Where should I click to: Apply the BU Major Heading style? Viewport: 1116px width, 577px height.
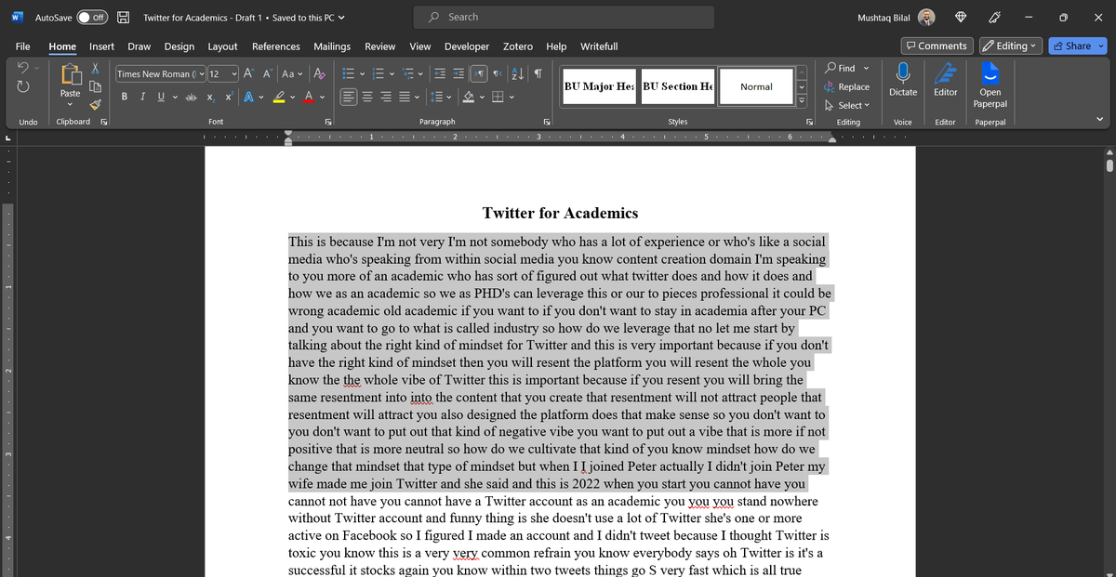600,86
